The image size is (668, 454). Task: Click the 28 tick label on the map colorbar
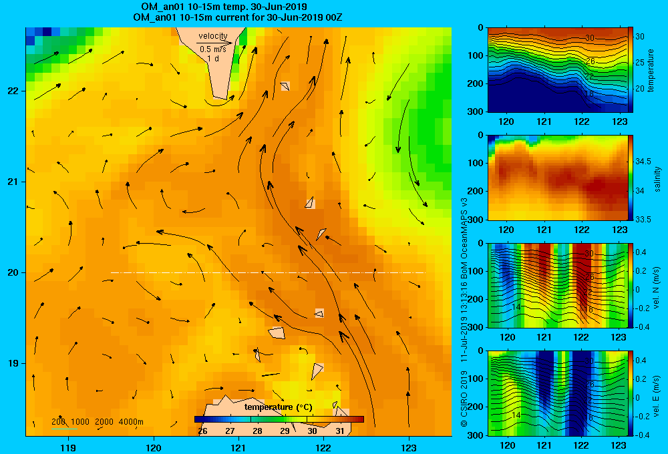(257, 431)
